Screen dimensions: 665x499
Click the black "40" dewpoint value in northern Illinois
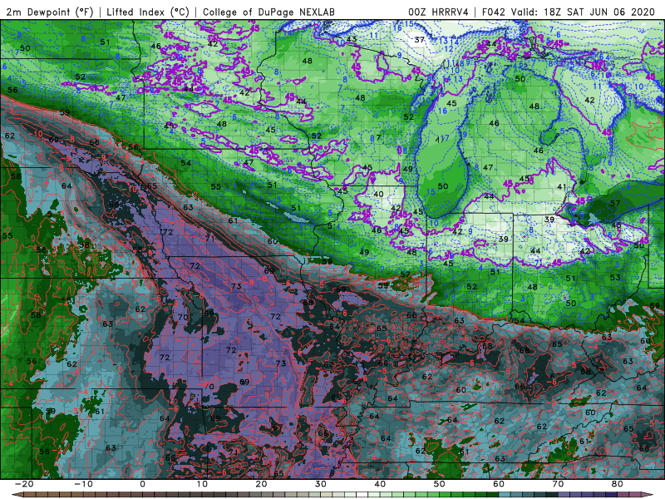pyautogui.click(x=378, y=194)
